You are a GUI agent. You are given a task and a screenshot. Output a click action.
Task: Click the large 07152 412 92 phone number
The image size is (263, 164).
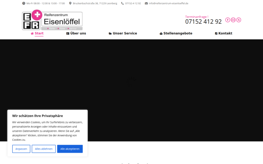203,21
